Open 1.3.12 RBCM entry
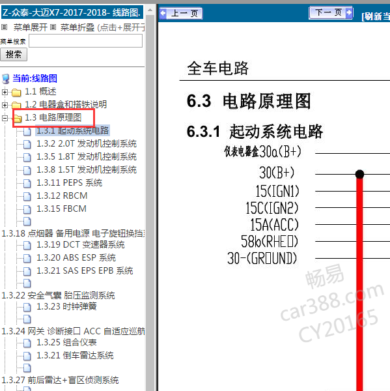 coord(62,195)
